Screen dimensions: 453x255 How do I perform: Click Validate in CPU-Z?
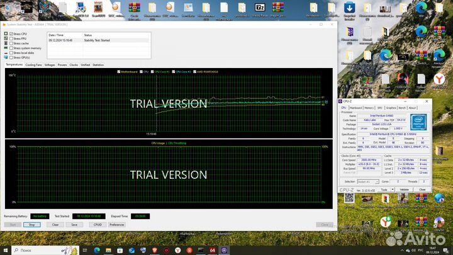tap(405, 189)
